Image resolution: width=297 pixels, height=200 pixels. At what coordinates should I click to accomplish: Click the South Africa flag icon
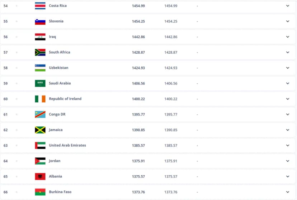(x=40, y=52)
